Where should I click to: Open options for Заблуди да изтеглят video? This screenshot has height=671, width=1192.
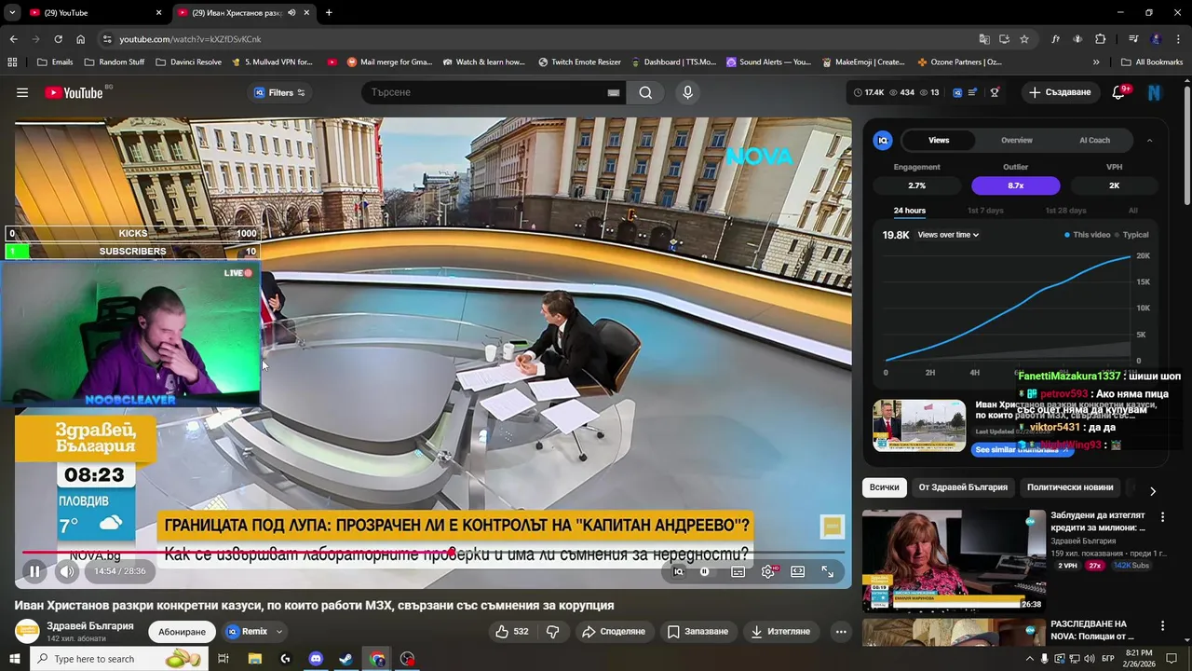pyautogui.click(x=1162, y=516)
